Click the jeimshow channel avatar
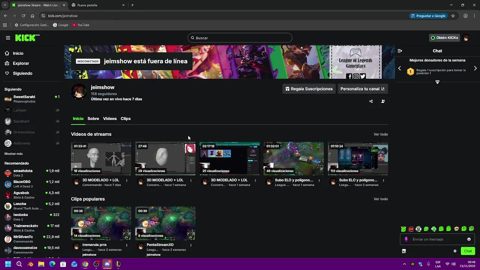 (79, 92)
